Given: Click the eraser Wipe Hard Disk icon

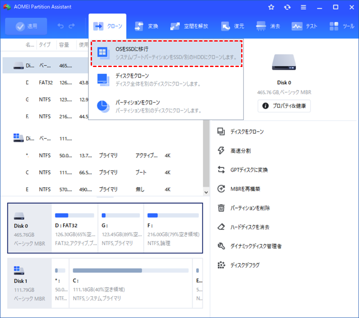Looking at the screenshot, I should pos(221,227).
